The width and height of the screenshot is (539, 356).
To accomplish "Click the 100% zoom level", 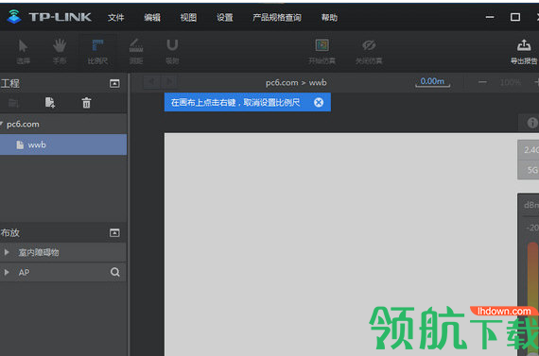I will tap(510, 82).
